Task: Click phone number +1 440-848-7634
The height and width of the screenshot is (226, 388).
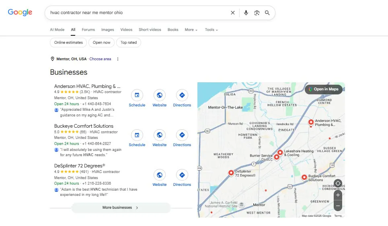Action: 96,104
